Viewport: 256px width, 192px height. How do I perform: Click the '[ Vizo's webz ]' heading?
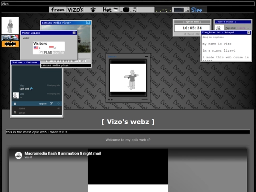coord(128,122)
